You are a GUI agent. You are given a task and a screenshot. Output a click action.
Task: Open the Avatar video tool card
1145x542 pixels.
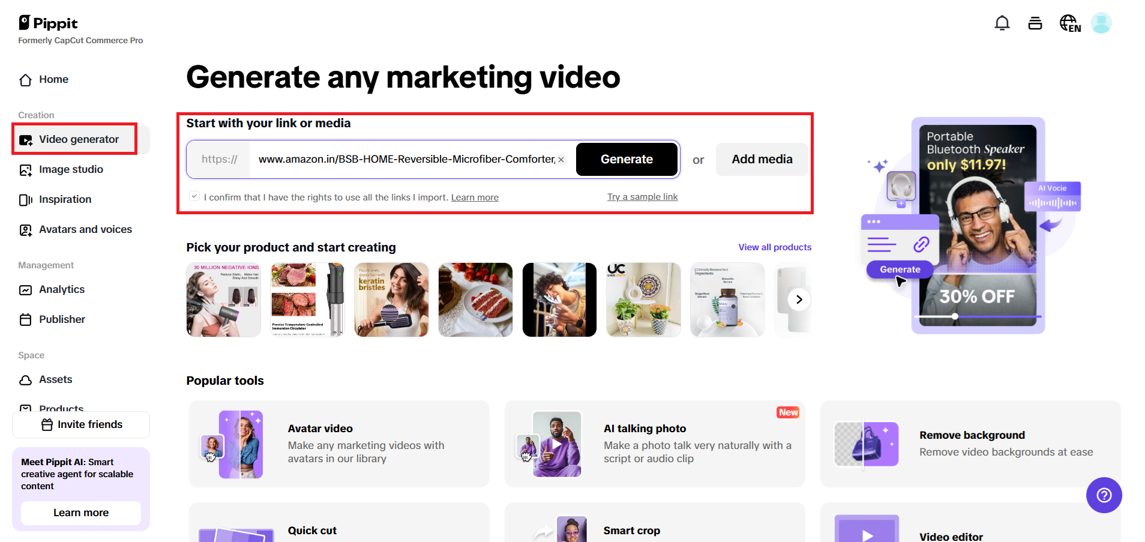coord(339,444)
